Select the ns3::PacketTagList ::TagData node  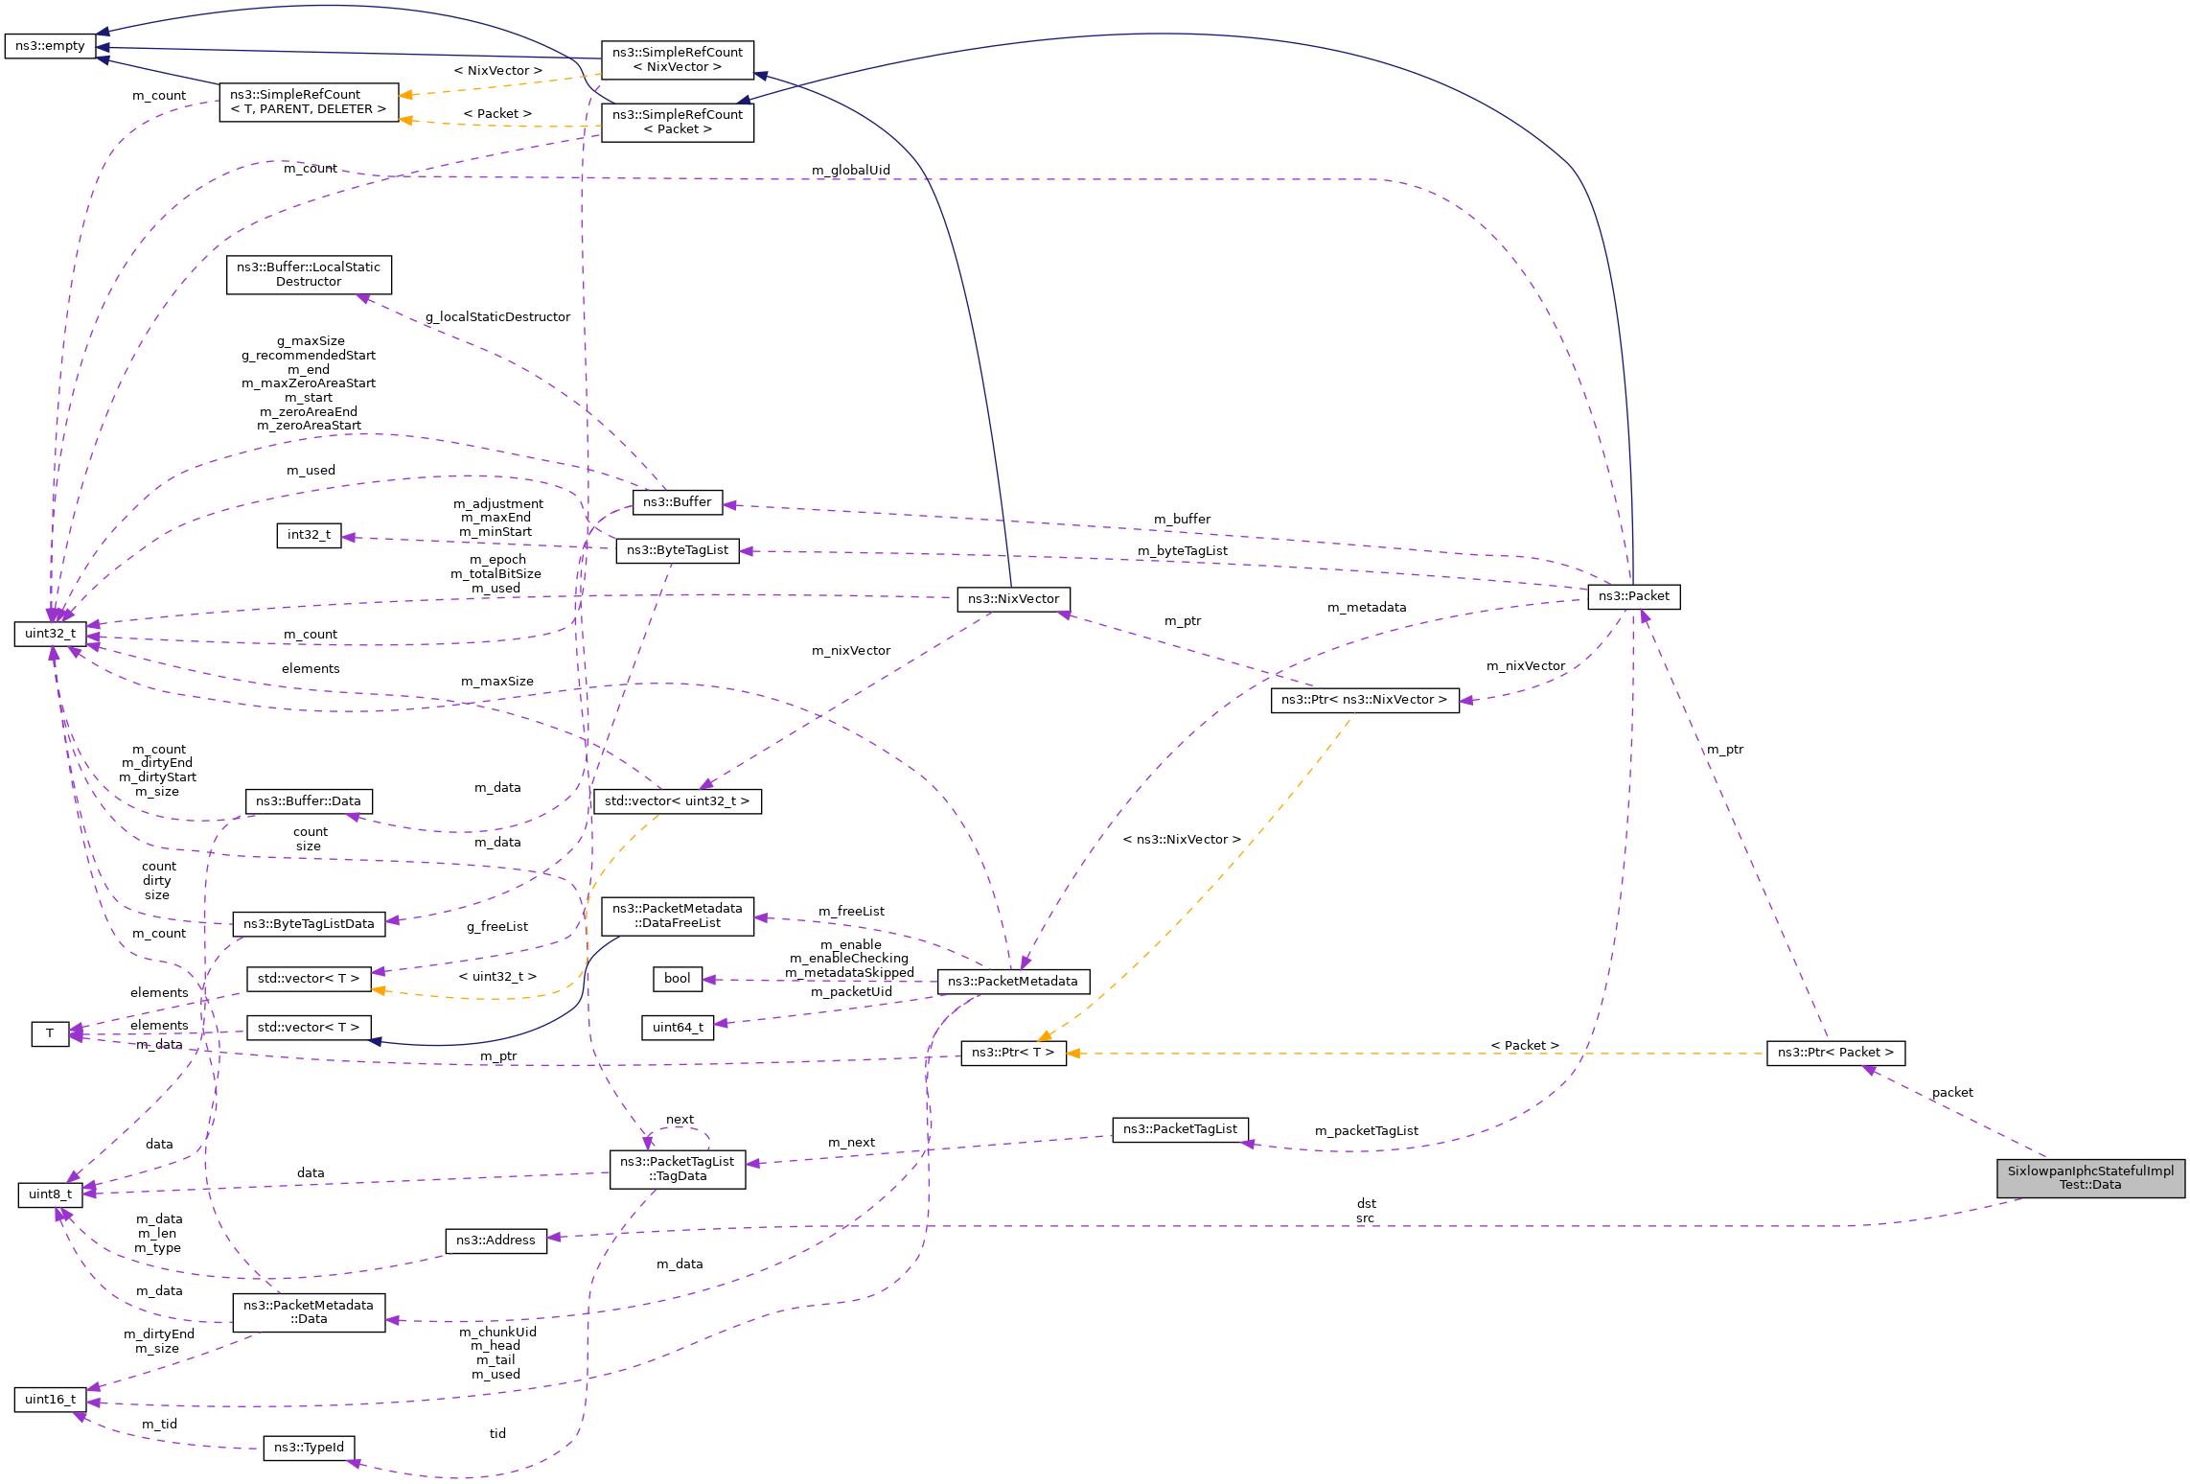click(x=678, y=1170)
